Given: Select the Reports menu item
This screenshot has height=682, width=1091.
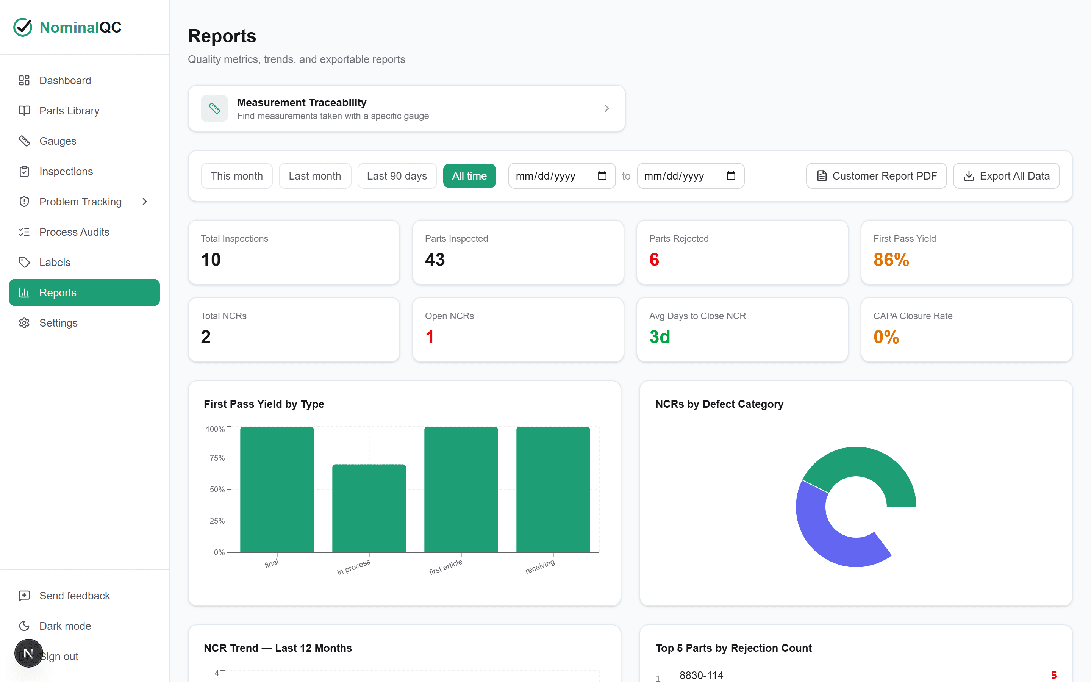Looking at the screenshot, I should click(x=84, y=292).
